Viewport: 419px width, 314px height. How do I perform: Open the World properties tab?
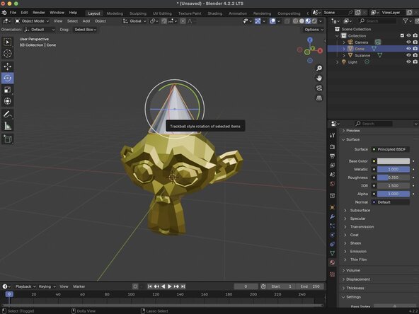click(332, 184)
